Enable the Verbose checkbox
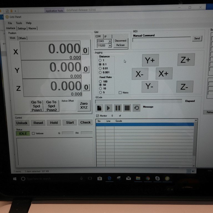 34,133
